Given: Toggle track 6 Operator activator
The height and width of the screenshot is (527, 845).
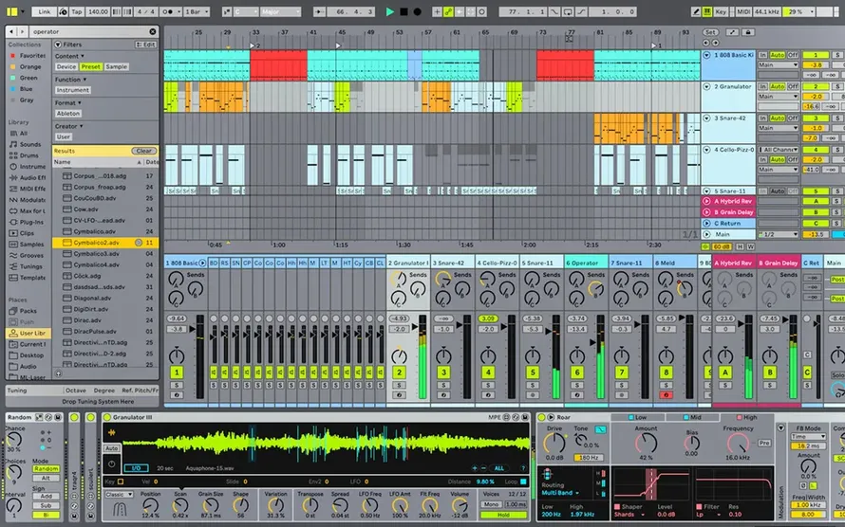Looking at the screenshot, I should pyautogui.click(x=577, y=373).
